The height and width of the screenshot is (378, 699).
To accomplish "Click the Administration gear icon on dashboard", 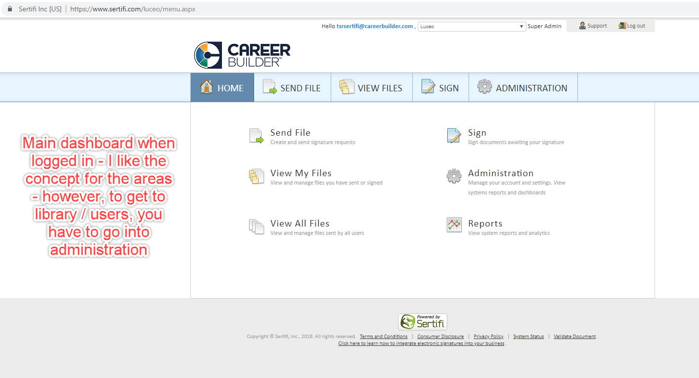I will pos(454,176).
